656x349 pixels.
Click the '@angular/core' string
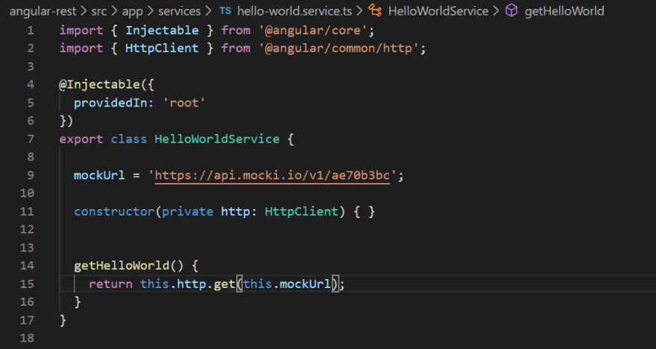point(312,30)
